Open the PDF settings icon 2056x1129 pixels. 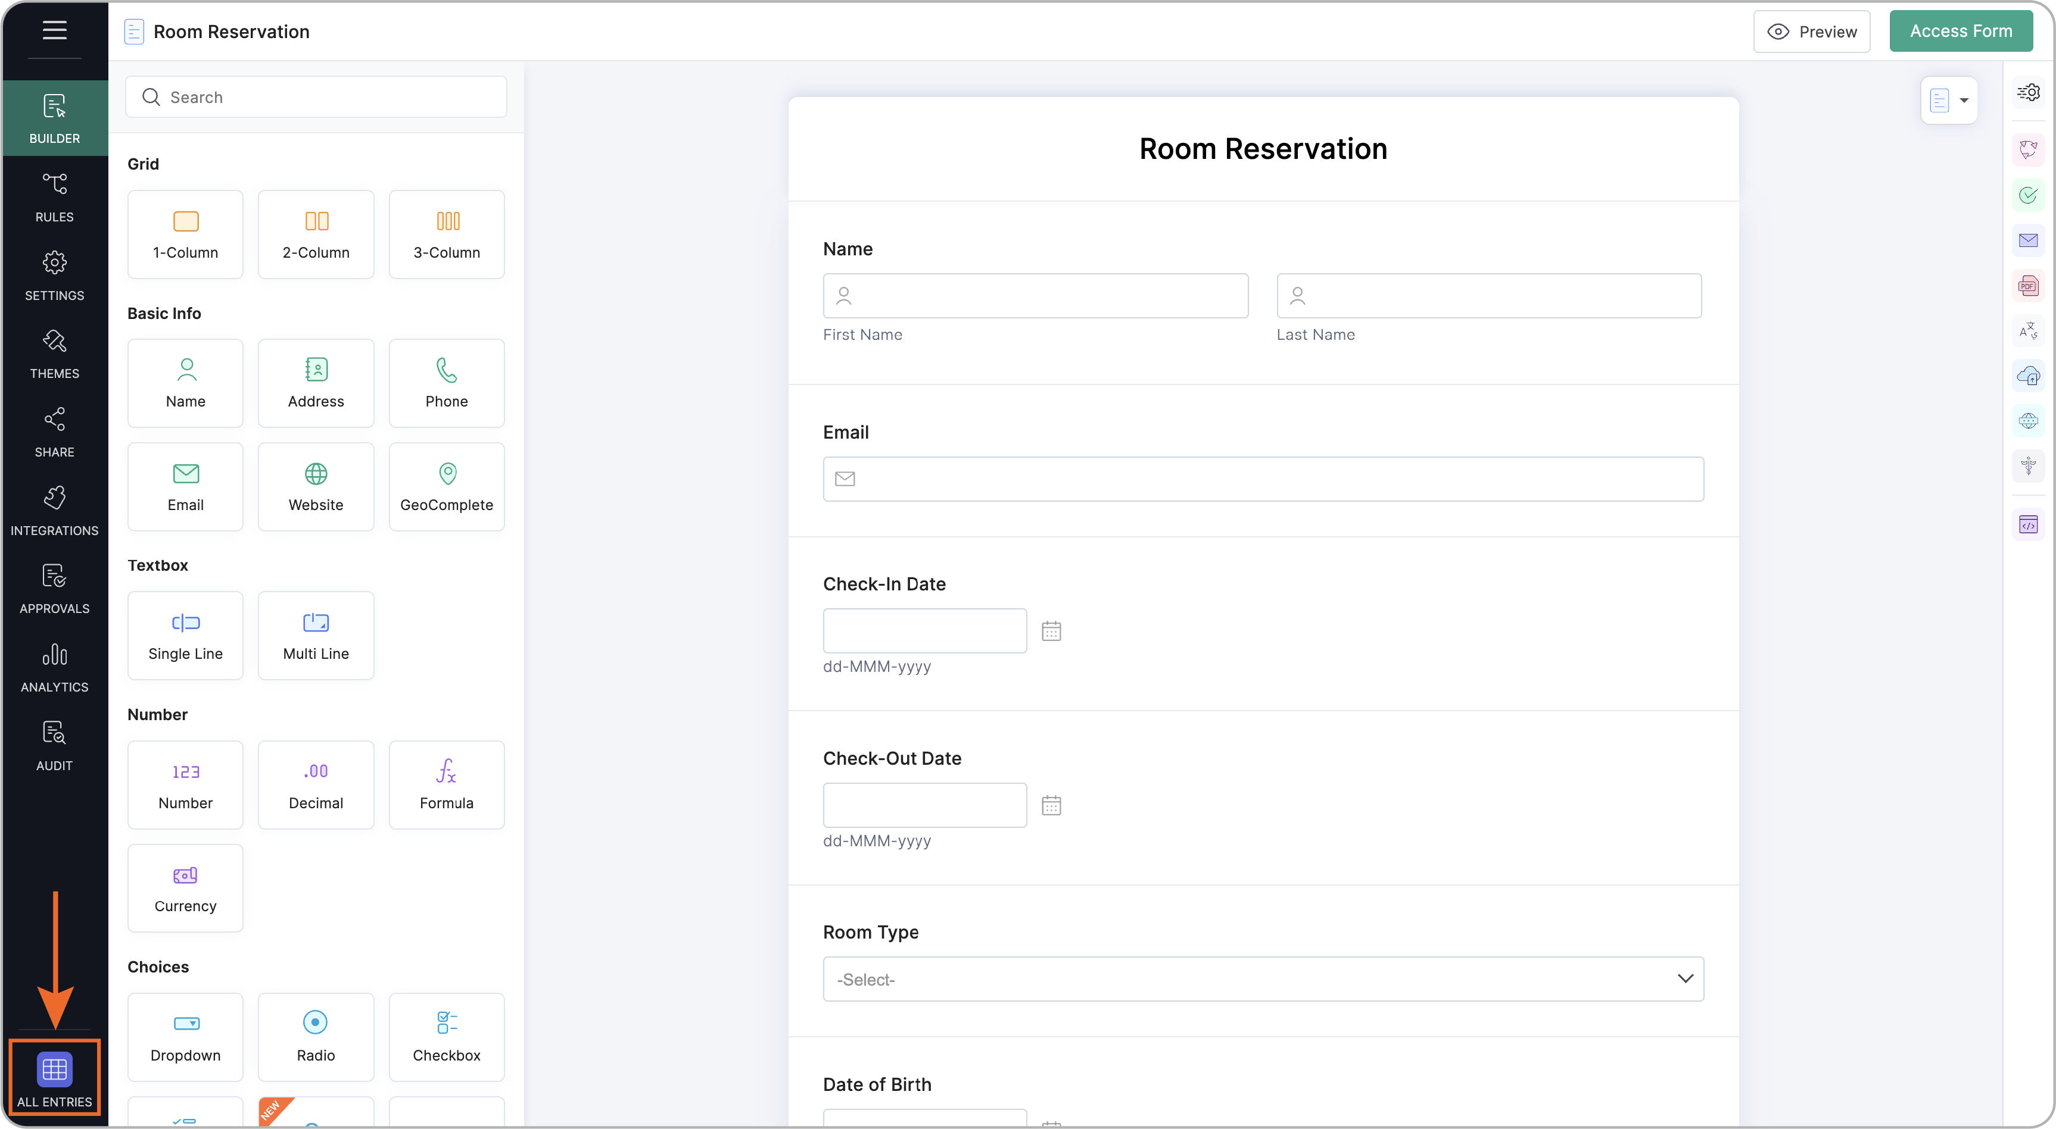click(x=2028, y=286)
